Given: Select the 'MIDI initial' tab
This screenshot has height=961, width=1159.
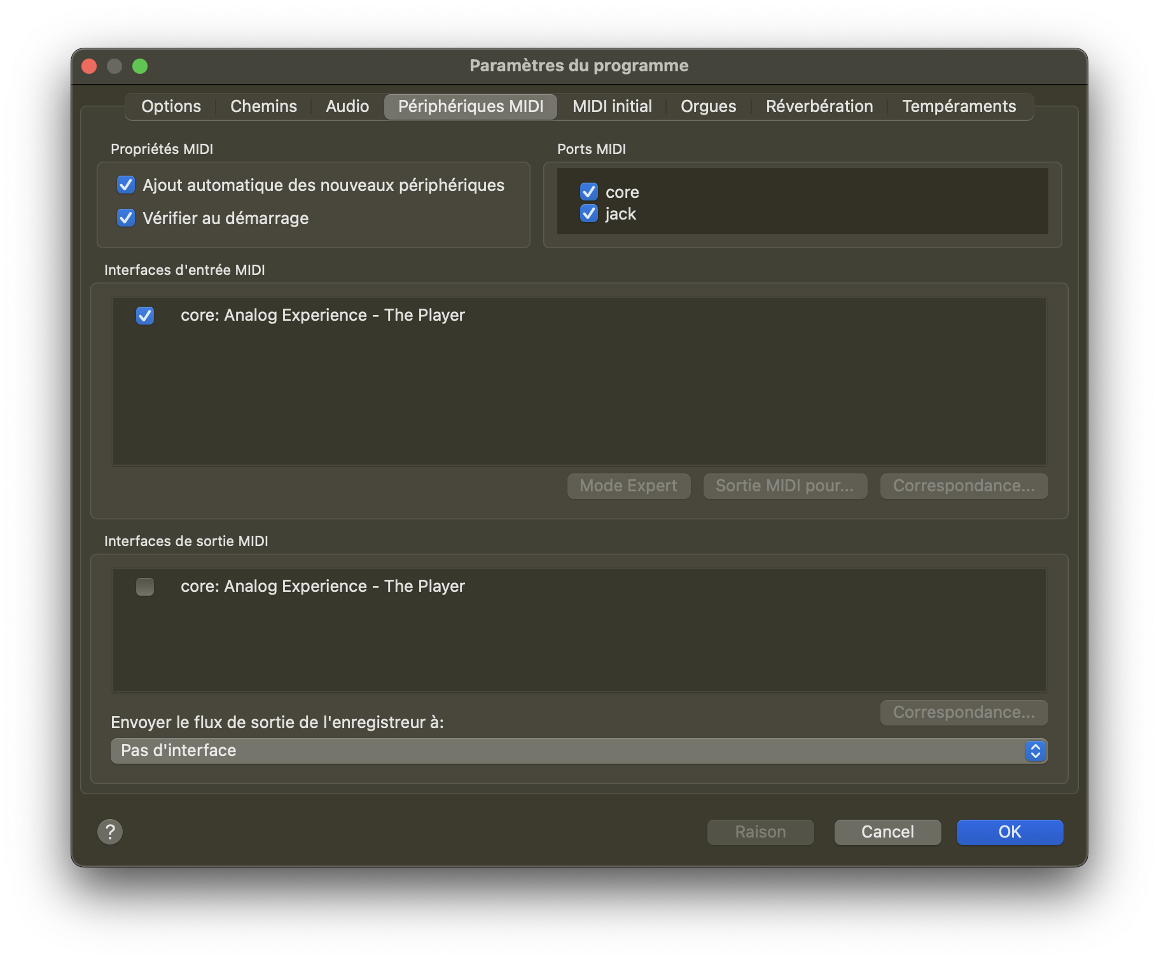Looking at the screenshot, I should 611,106.
